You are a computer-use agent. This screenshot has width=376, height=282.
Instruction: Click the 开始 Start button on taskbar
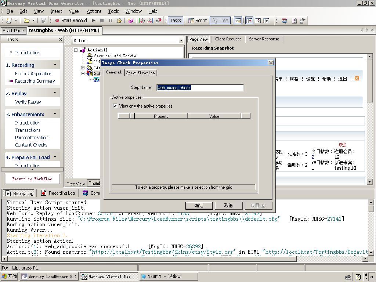(x=10, y=276)
